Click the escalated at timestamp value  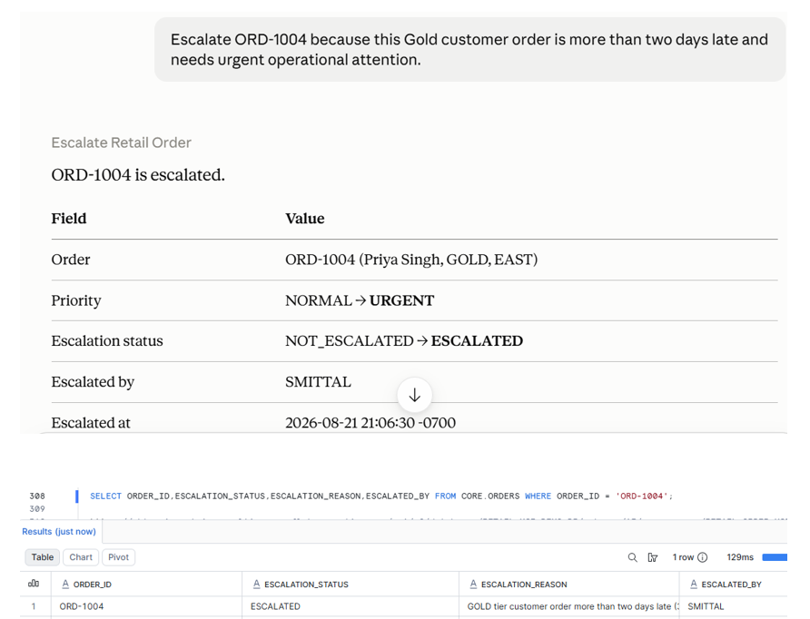[370, 423]
